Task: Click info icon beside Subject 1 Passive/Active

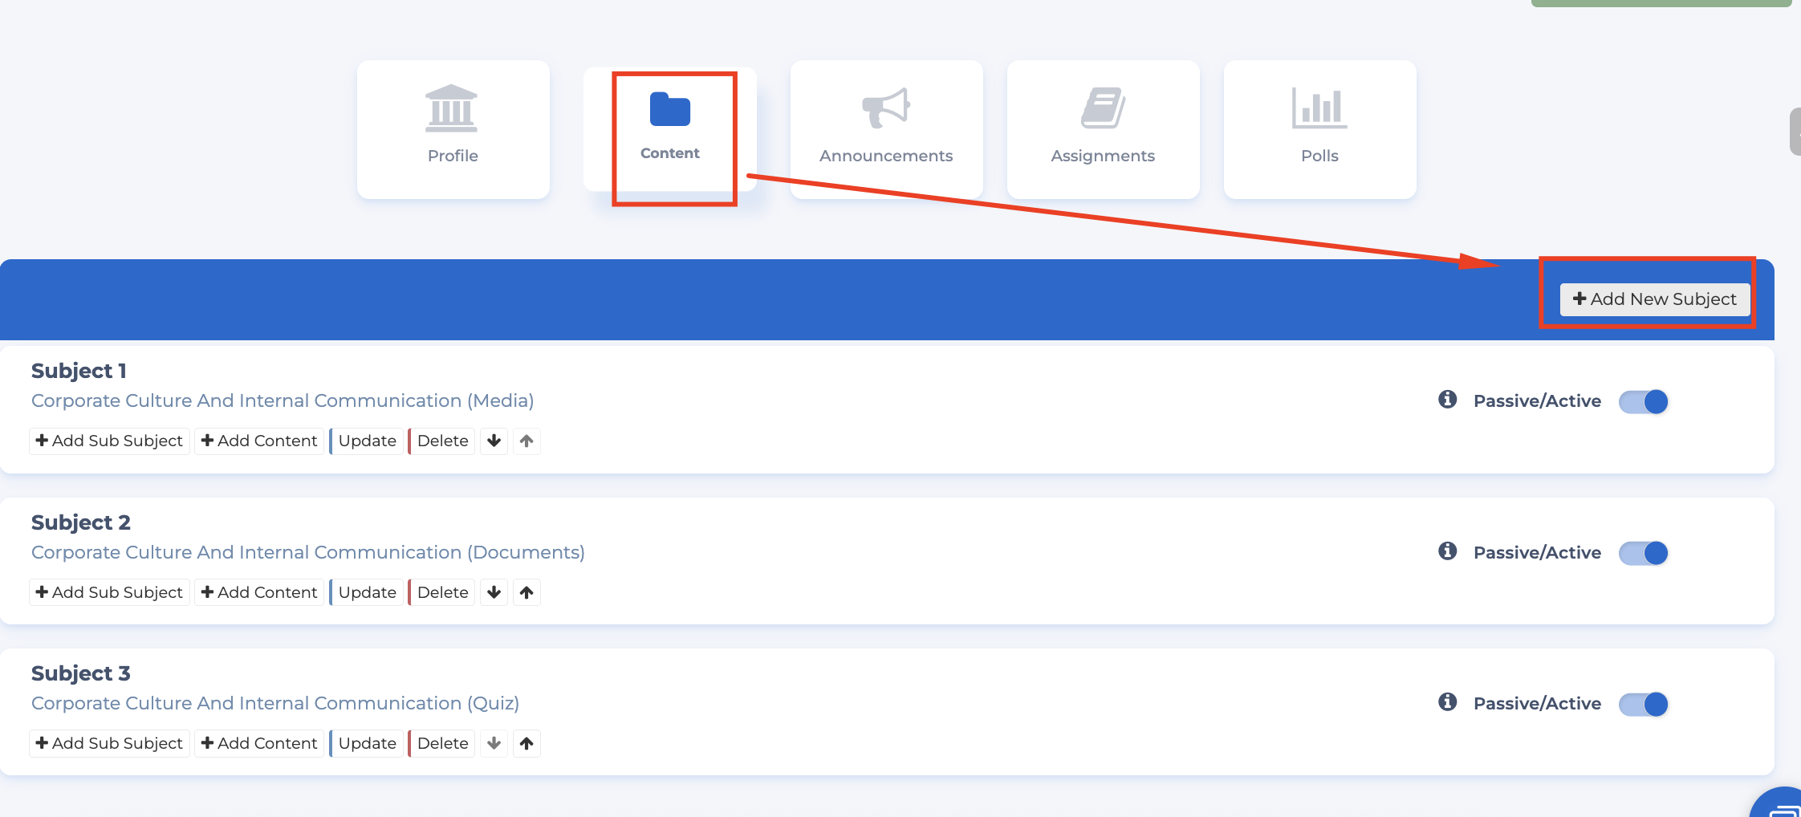Action: coord(1447,400)
